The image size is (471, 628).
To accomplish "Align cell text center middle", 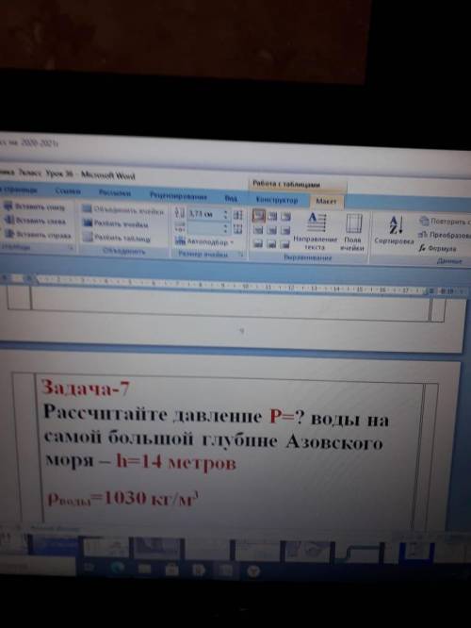I will pyautogui.click(x=272, y=230).
